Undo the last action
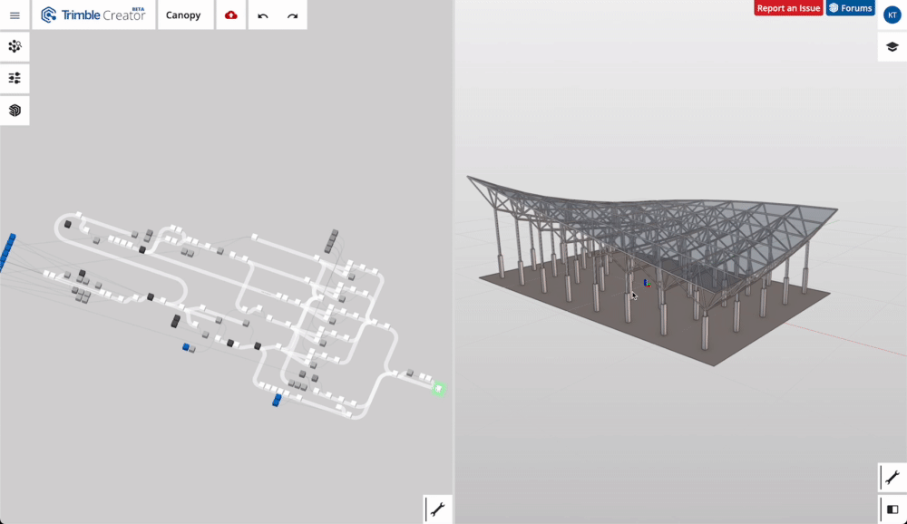This screenshot has width=907, height=524. 263,15
